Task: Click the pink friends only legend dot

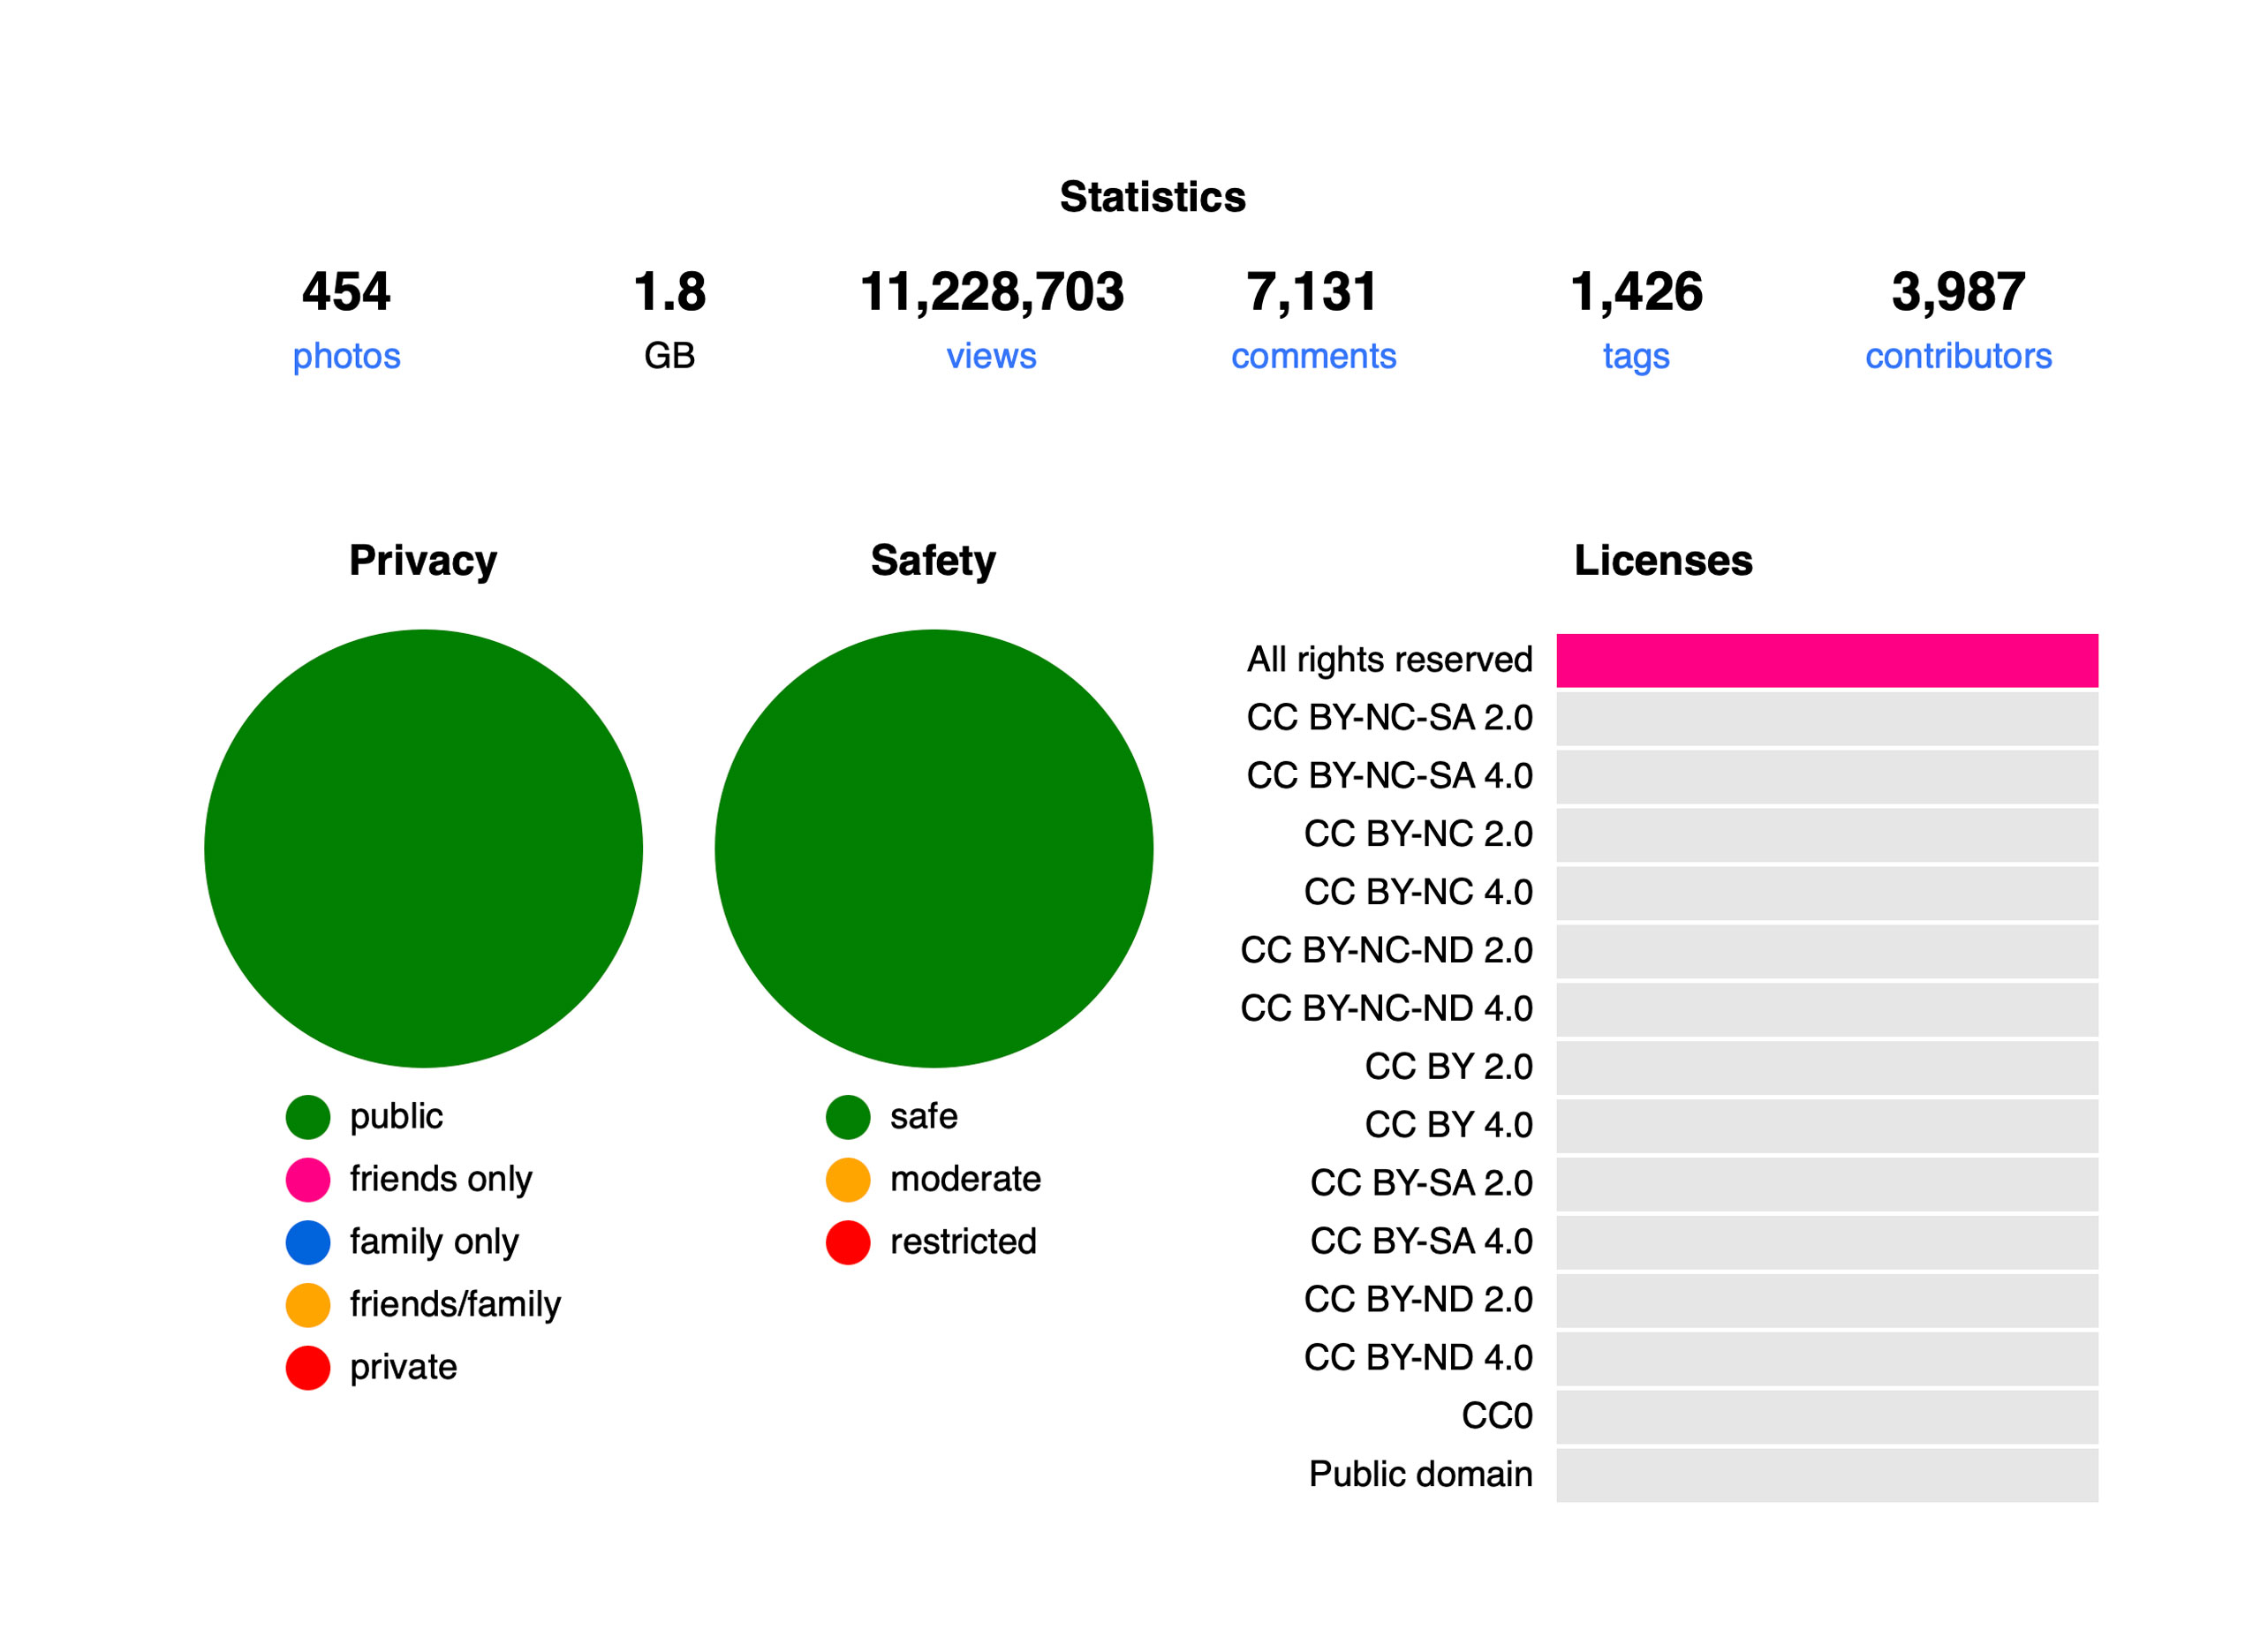Action: [308, 1180]
